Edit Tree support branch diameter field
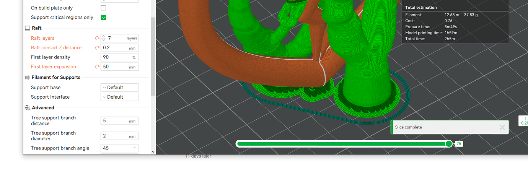Image resolution: width=528 pixels, height=169 pixels. coord(119,136)
